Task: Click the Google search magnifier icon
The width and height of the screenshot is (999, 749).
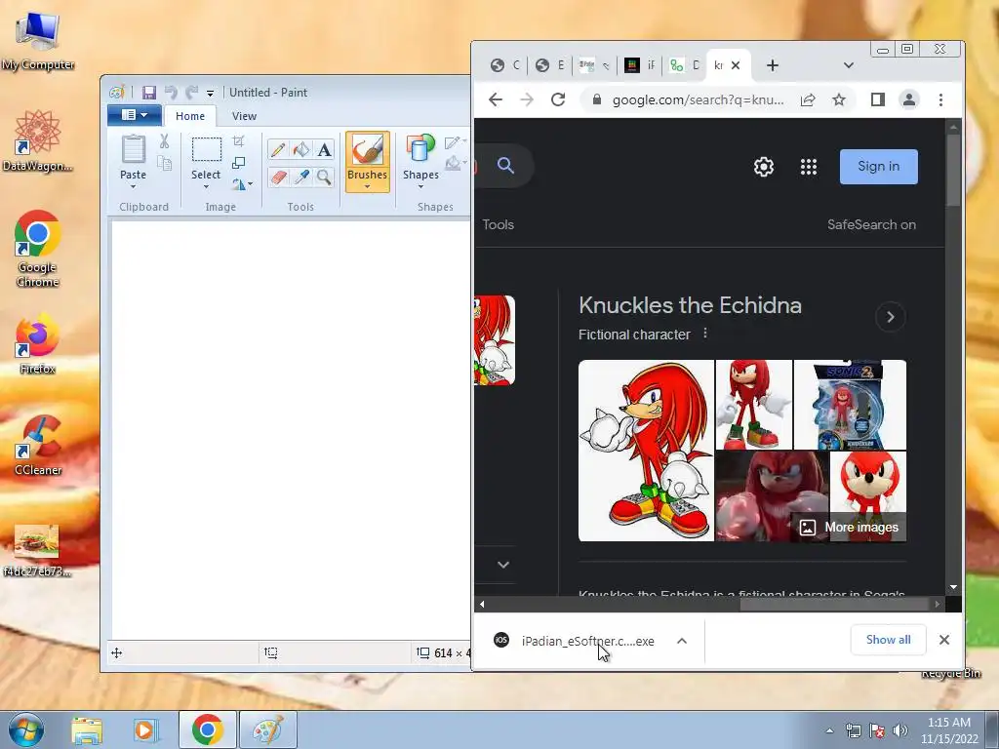Action: (506, 166)
